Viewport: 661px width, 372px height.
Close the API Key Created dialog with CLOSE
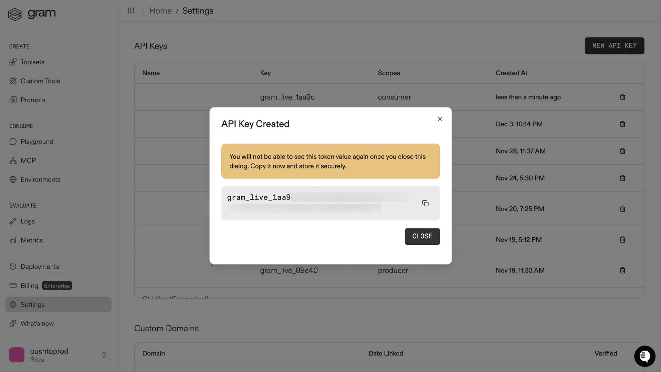[422, 236]
